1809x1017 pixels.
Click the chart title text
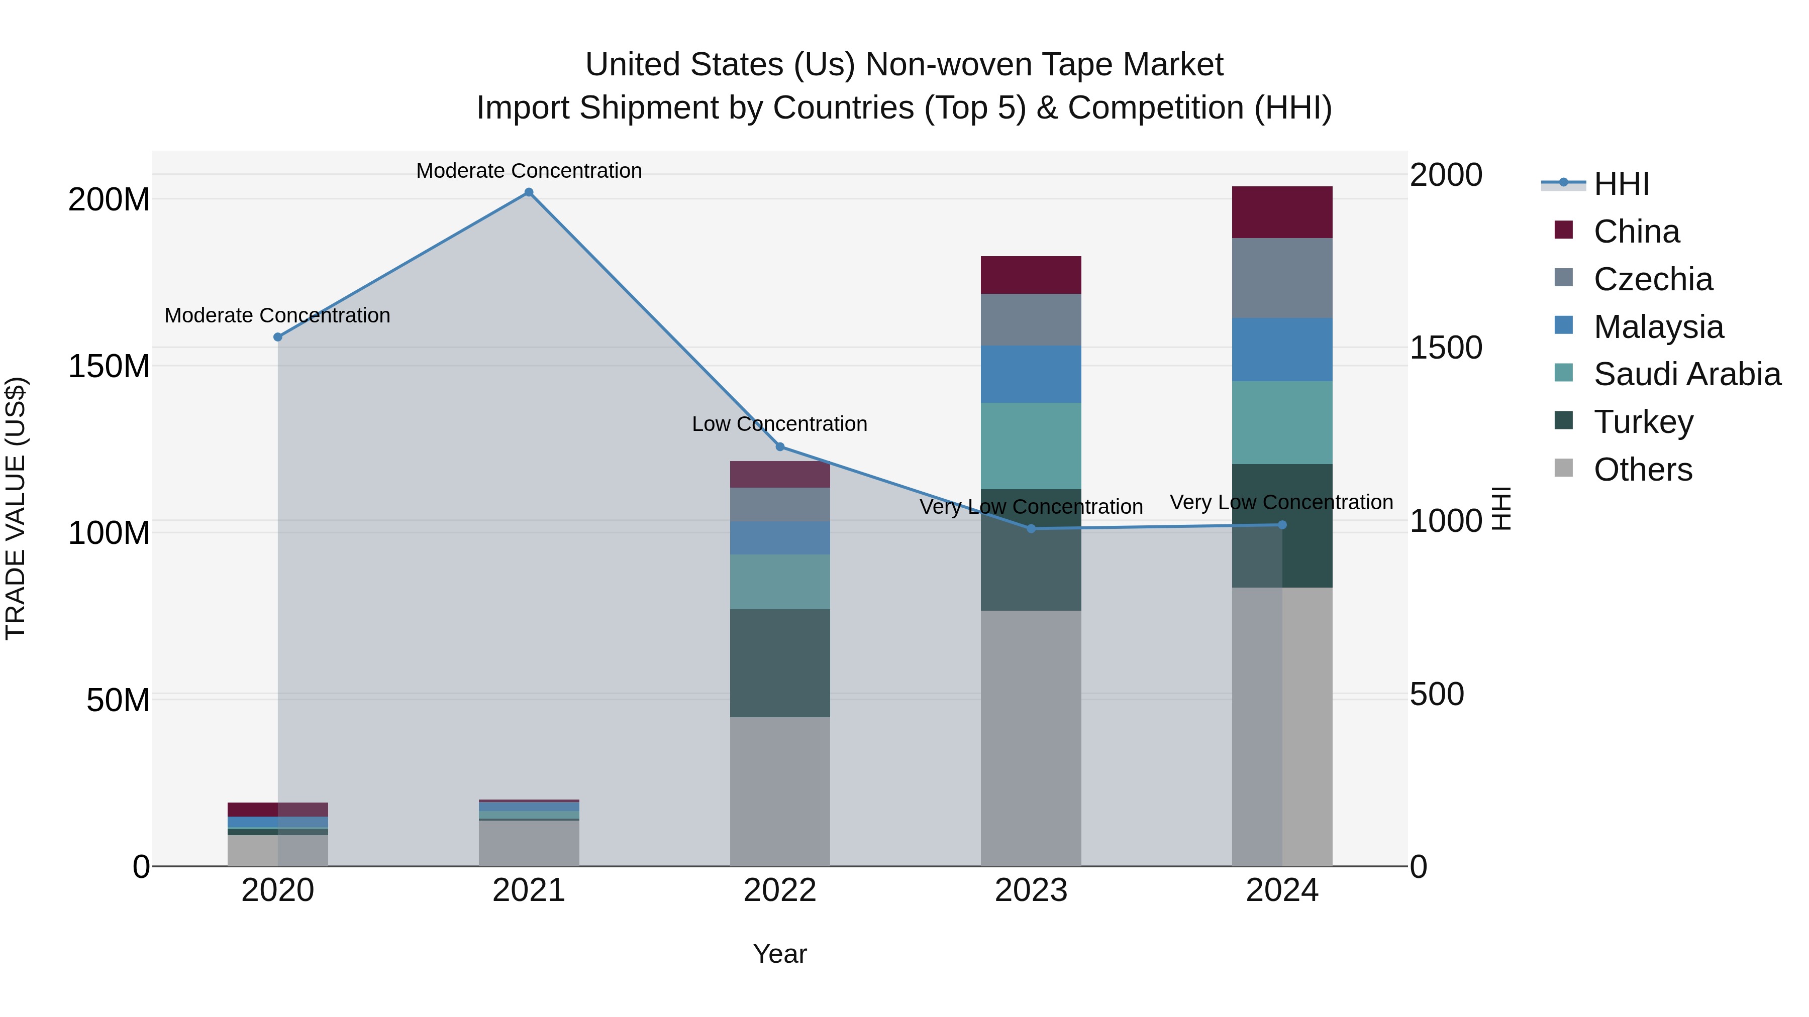(x=904, y=86)
